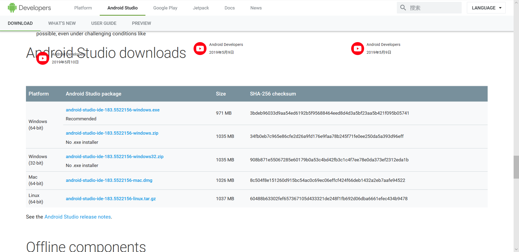Screen dimensions: 519x252
Task: Open Android Studio release notes link
Action: pos(78,217)
